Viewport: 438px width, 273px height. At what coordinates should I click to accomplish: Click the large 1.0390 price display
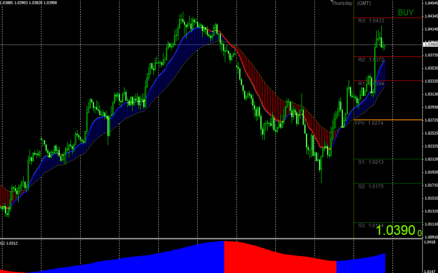point(399,230)
